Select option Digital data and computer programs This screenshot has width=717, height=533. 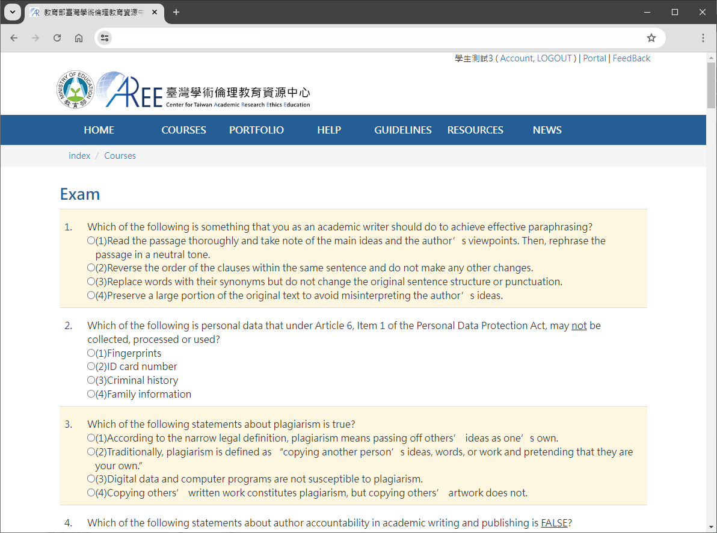tap(91, 478)
